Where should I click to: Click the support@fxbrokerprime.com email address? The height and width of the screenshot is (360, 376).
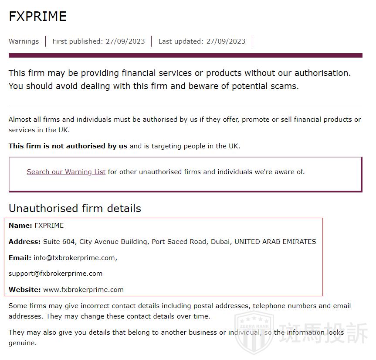coord(55,274)
